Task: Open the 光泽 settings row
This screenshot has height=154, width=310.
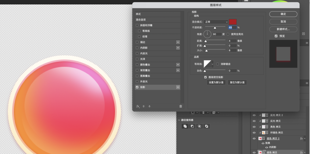Action: (158, 59)
